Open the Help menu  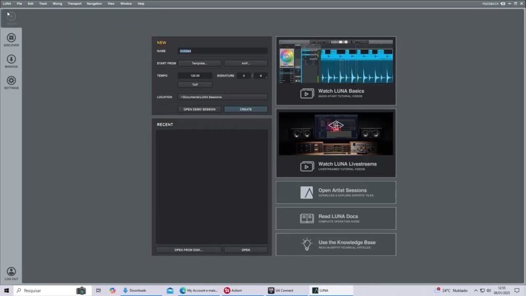[x=141, y=4]
